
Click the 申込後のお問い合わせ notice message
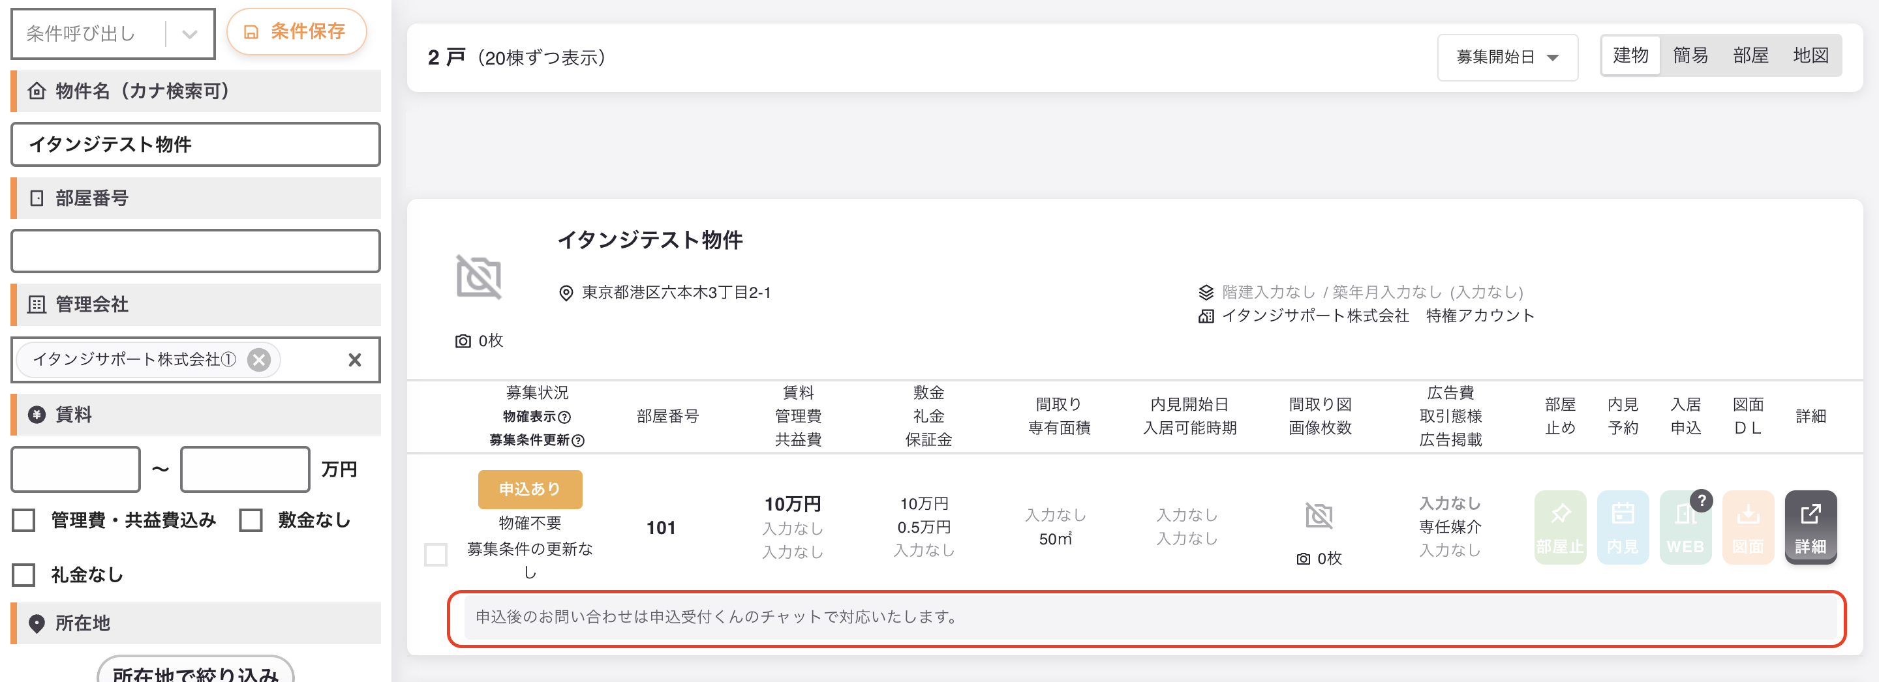1150,617
